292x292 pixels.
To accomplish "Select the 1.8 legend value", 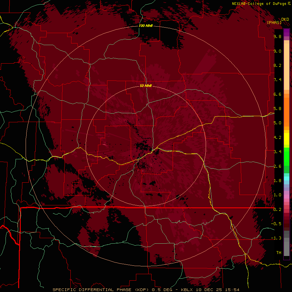I will pyautogui.click(x=277, y=181).
